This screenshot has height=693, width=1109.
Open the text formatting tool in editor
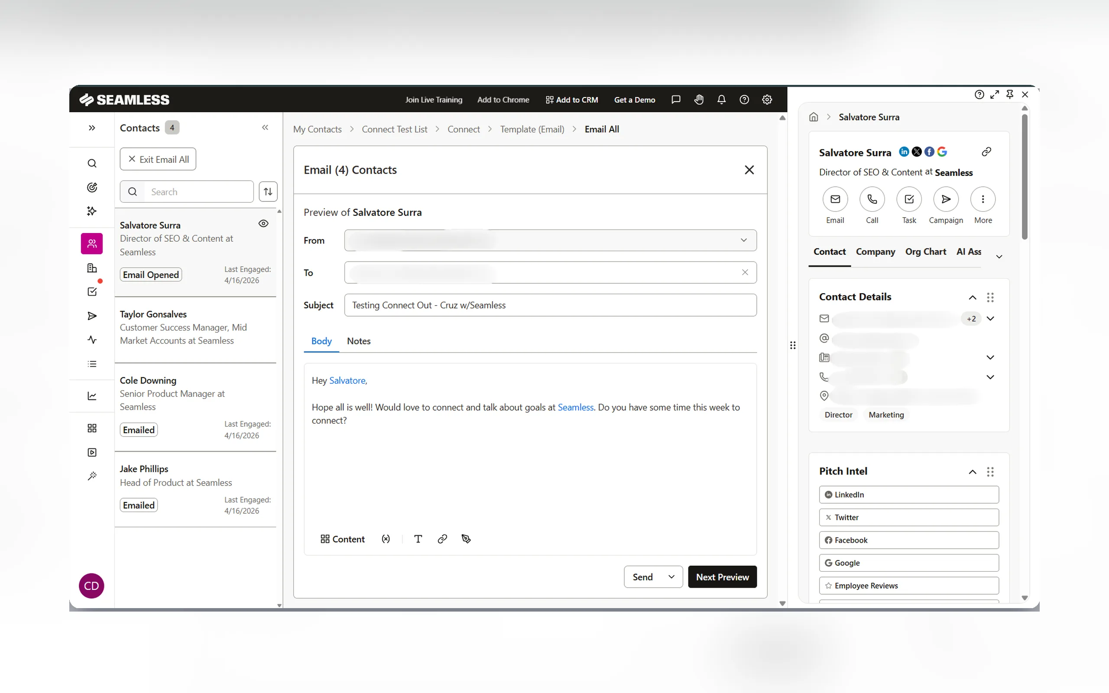pyautogui.click(x=418, y=539)
